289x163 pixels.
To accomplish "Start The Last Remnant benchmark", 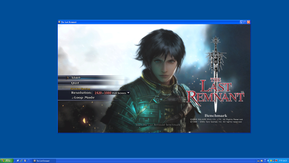I will pos(76,77).
